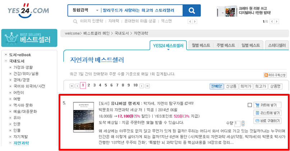Image resolution: width=290 pixels, height=151 pixels.
Task: Click 자연과학 breadcrumb link
Action: 141,33
